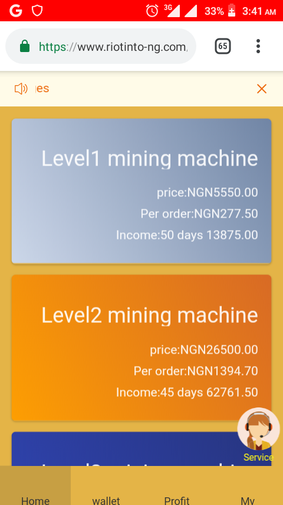Switch to the Home tab
The image size is (283, 505).
(35, 485)
